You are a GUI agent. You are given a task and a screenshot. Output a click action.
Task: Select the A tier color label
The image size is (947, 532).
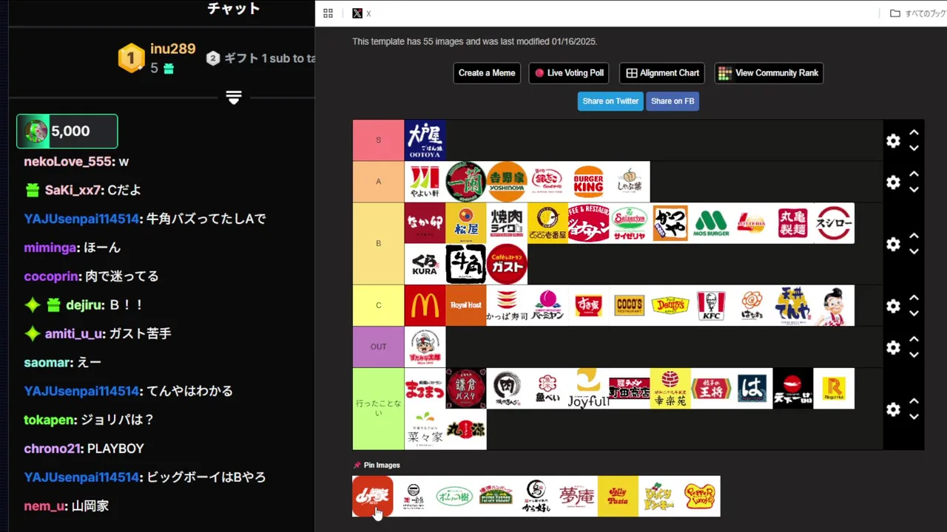click(x=378, y=182)
